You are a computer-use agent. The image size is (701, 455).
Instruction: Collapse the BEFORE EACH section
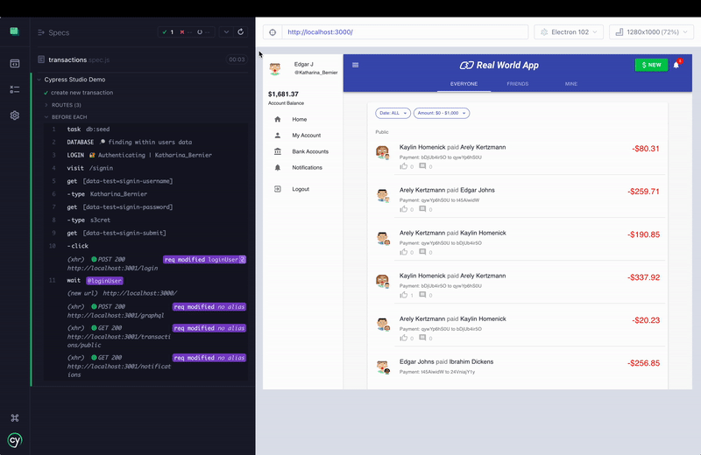(x=68, y=117)
